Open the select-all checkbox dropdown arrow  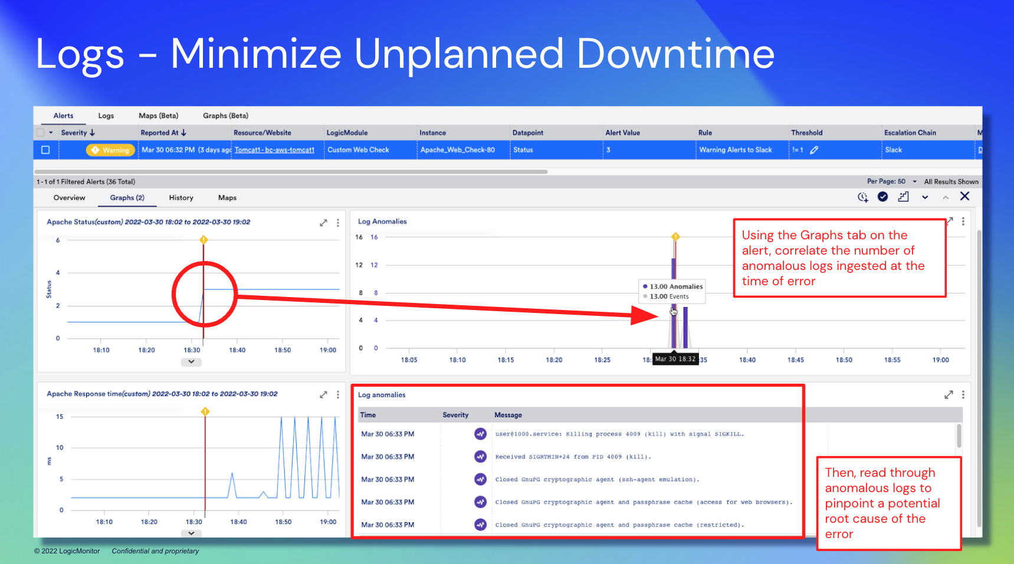tap(51, 133)
